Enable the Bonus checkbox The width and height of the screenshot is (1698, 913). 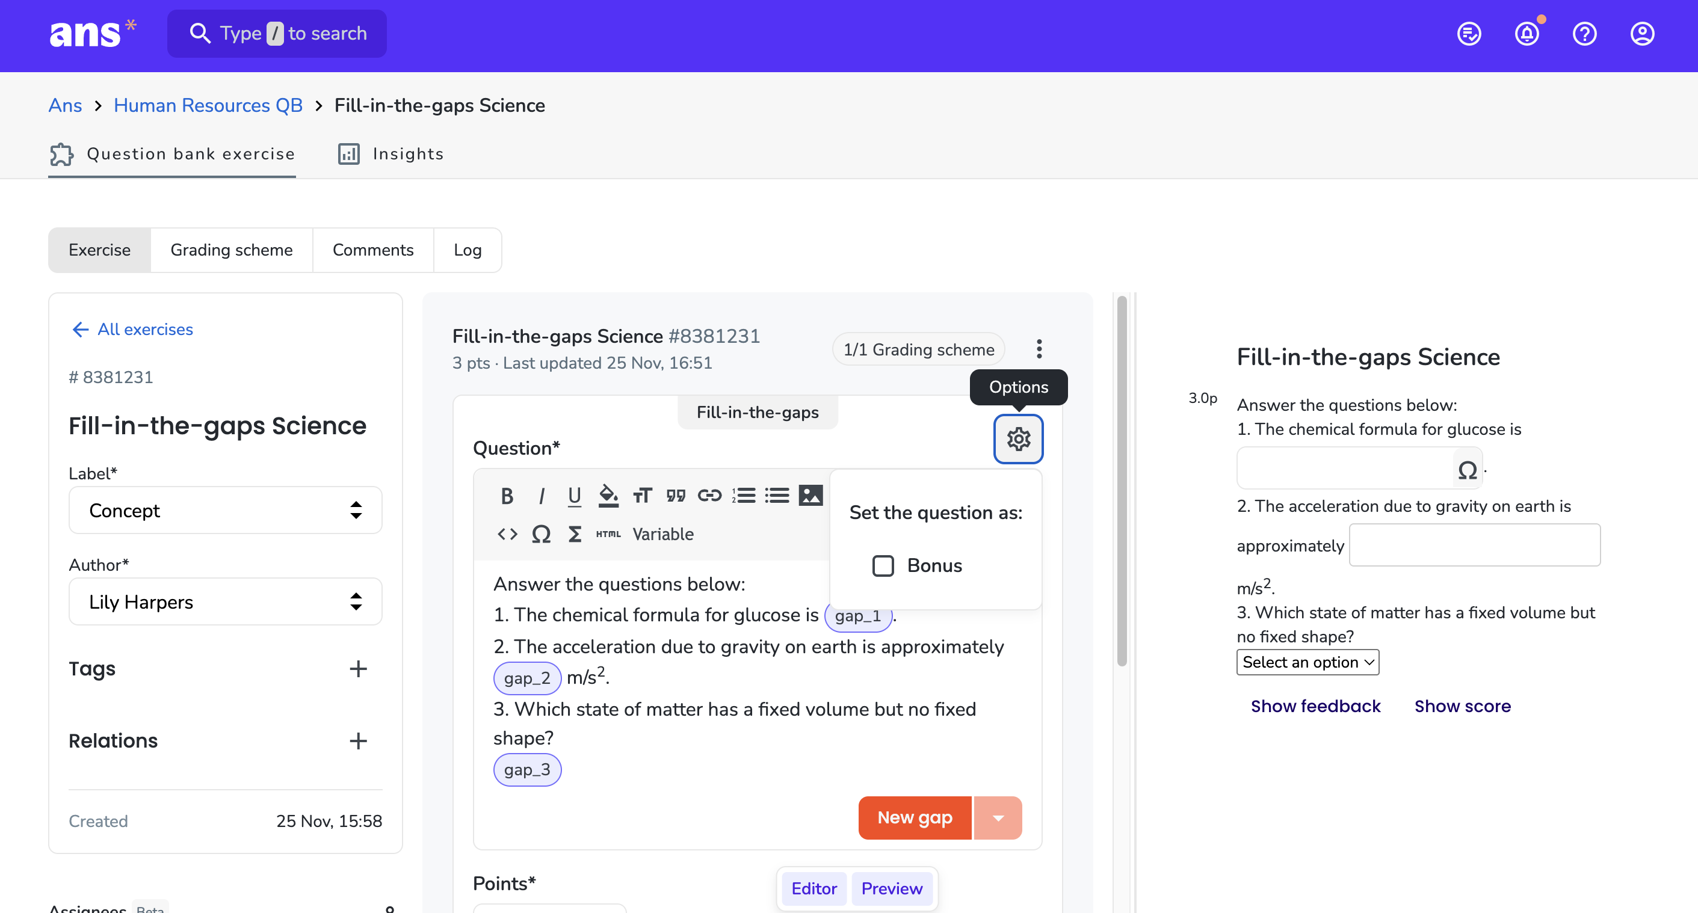pos(883,566)
